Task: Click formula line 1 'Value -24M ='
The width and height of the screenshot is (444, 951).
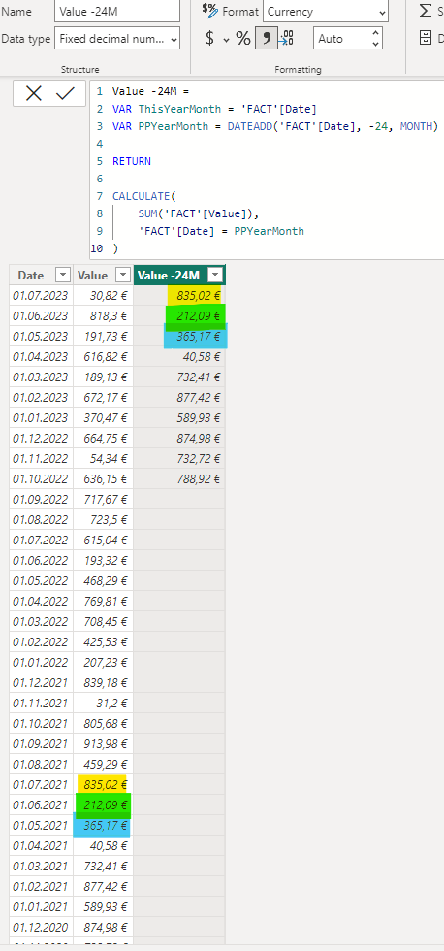Action: [151, 92]
